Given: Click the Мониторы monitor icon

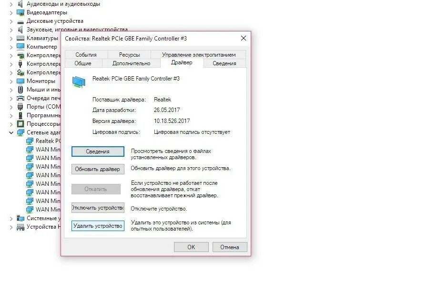Looking at the screenshot, I should tap(20, 81).
